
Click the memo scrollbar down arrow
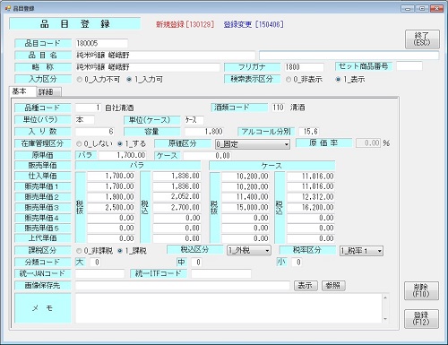click(x=385, y=319)
